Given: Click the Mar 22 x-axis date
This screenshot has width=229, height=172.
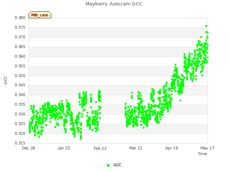Looking at the screenshot, I should pyautogui.click(x=136, y=148).
